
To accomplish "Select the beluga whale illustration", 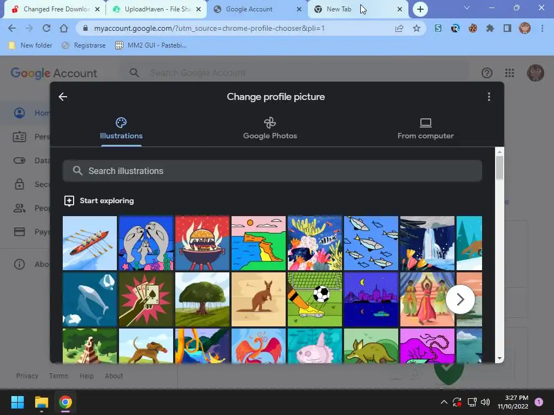I will (x=90, y=299).
